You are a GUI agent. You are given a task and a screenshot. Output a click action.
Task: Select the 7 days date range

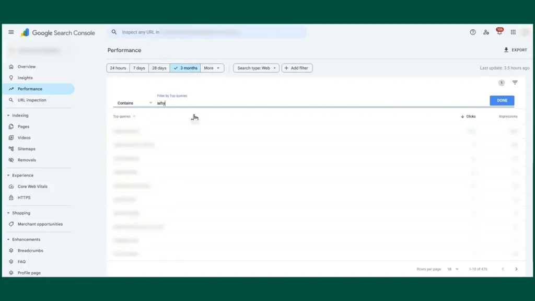139,68
